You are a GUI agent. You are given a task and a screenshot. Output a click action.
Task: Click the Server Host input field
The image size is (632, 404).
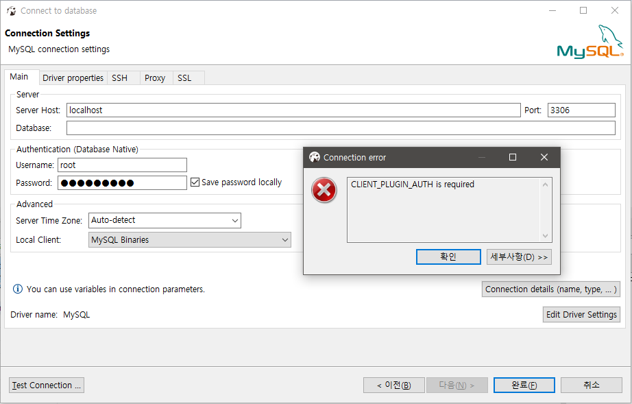293,110
